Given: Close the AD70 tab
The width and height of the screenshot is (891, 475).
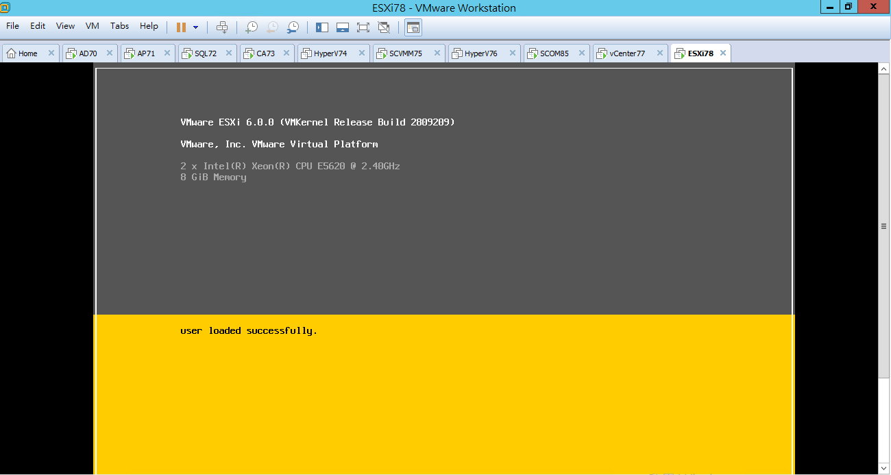Looking at the screenshot, I should (110, 53).
